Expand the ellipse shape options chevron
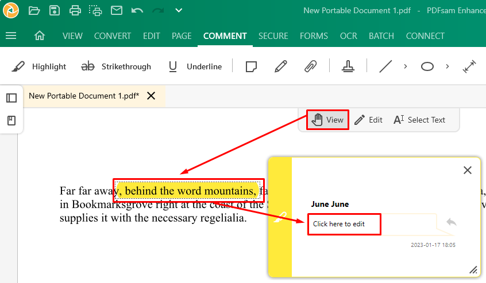 pos(448,66)
